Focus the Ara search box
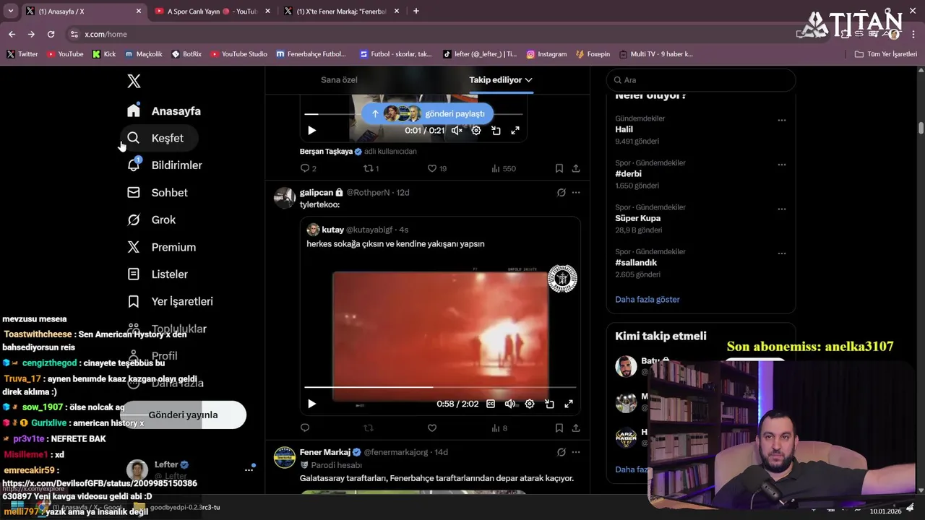 click(x=701, y=80)
